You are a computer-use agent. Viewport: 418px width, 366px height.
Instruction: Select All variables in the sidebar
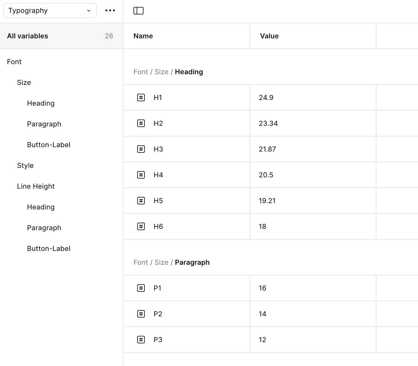tap(28, 36)
